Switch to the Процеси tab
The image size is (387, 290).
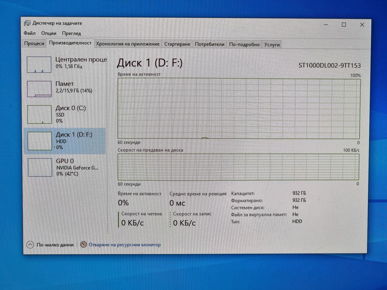click(x=34, y=43)
